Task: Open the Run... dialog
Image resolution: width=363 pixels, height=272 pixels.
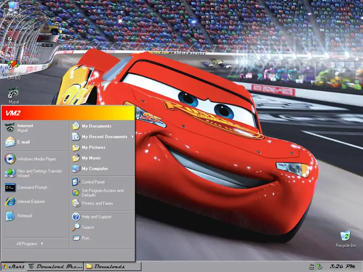Action: [x=102, y=238]
